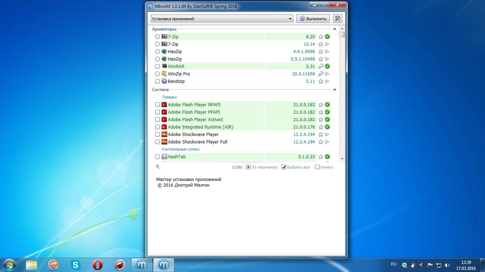Viewport: 485px width, 272px height.
Task: Tick the Adobe Shockwave Player checkbox
Action: pos(157,134)
